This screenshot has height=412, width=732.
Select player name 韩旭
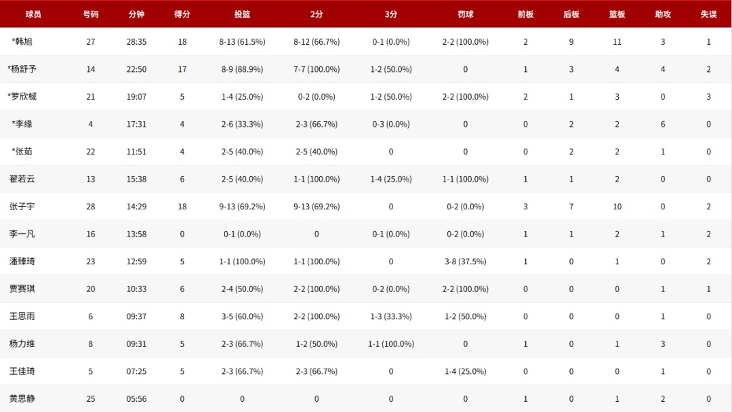pos(22,42)
